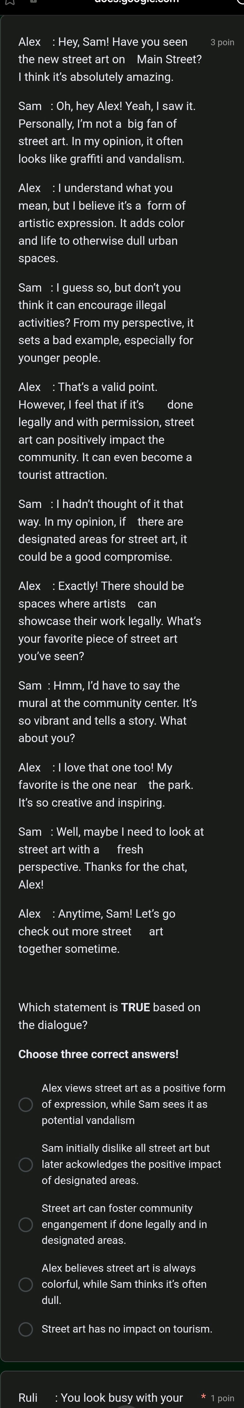Viewport: 244px width, 1408px height.
Task: Click the 'Choose three correct answers!' instruction
Action: [x=98, y=1054]
